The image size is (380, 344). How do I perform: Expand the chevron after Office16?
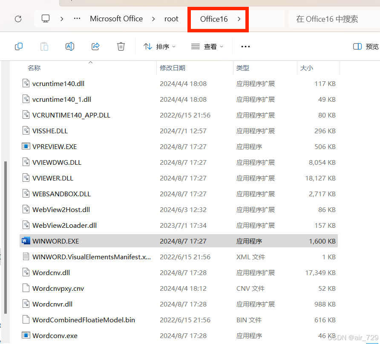tap(239, 19)
